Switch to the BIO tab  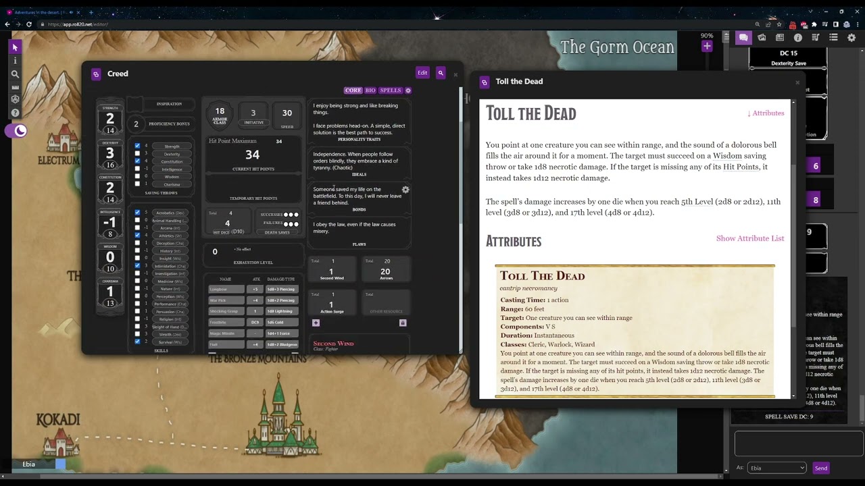pos(370,90)
